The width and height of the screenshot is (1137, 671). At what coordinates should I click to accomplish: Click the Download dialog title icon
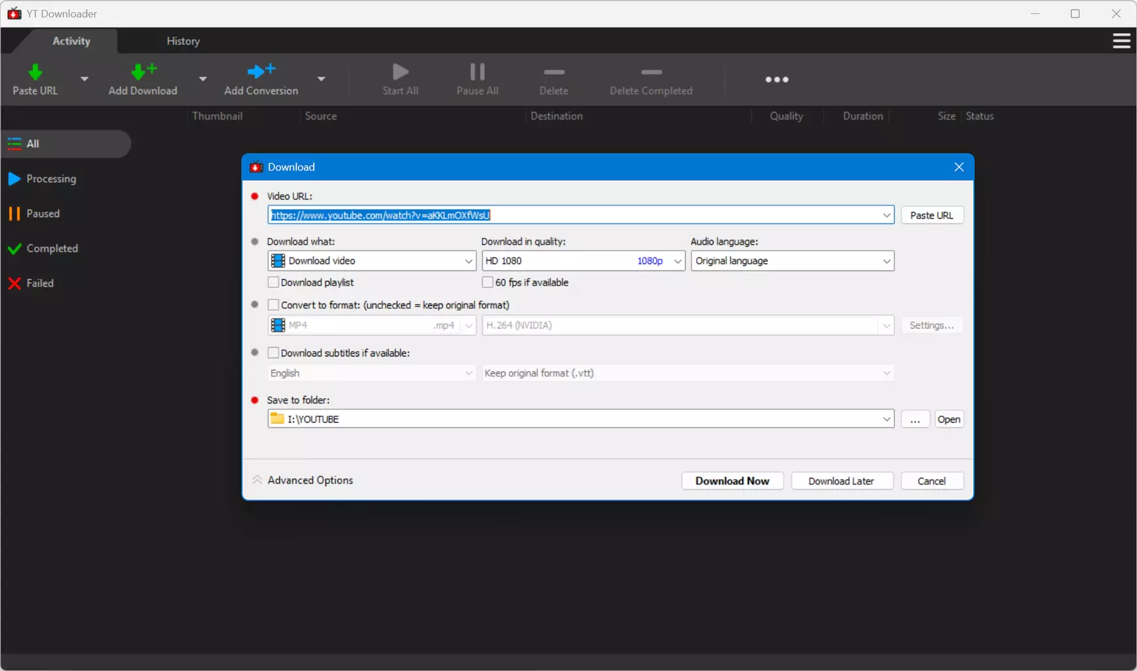[256, 167]
